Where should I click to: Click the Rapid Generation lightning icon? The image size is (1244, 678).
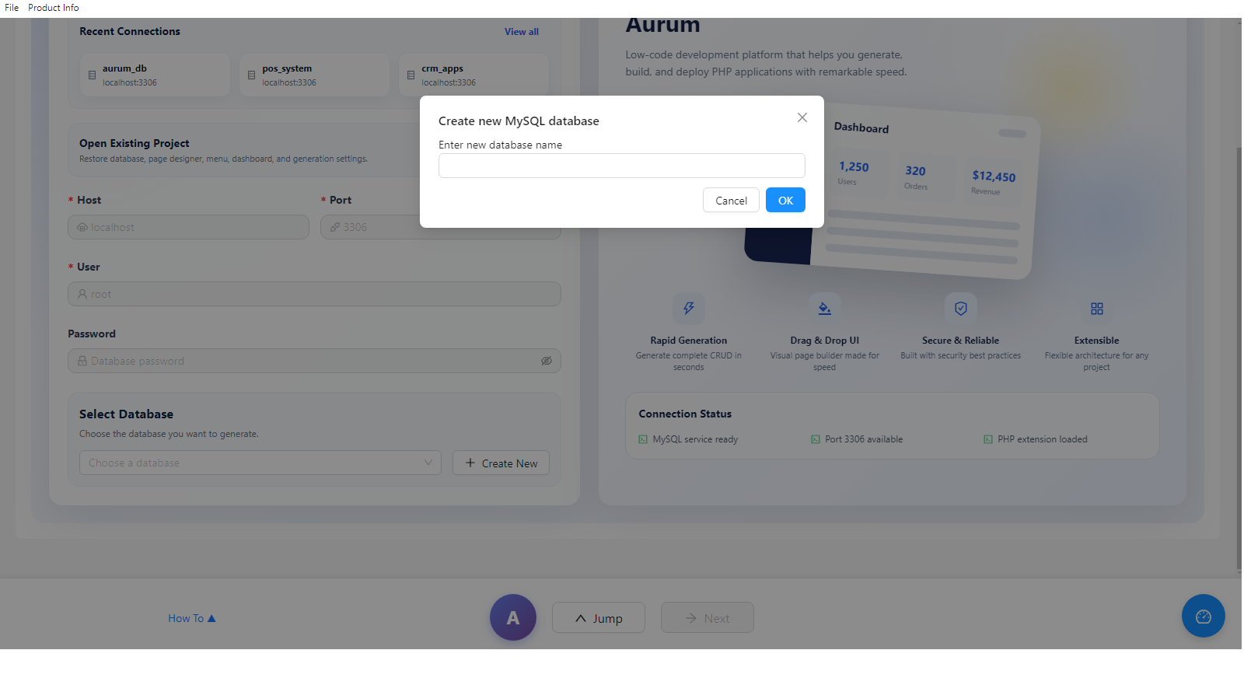pyautogui.click(x=689, y=309)
